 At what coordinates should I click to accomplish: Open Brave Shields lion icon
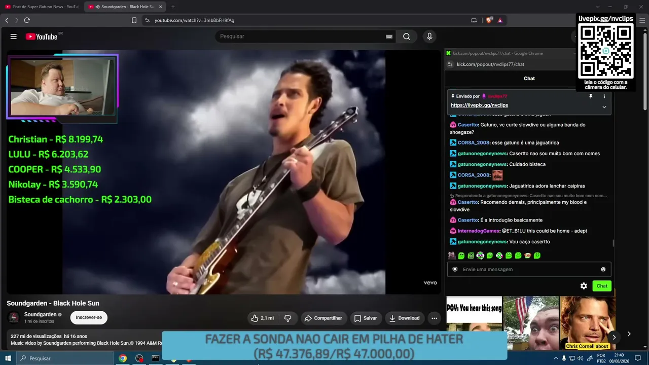[489, 20]
